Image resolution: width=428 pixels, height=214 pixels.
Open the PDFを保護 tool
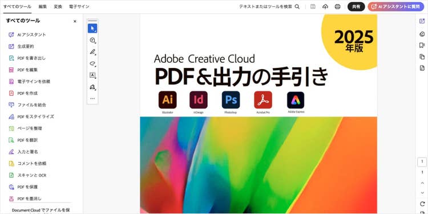23,187
